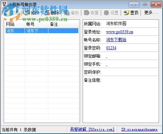The image size is (163, 134).
Task: Click the 河东软件园 site name text
Action: click(x=116, y=24)
